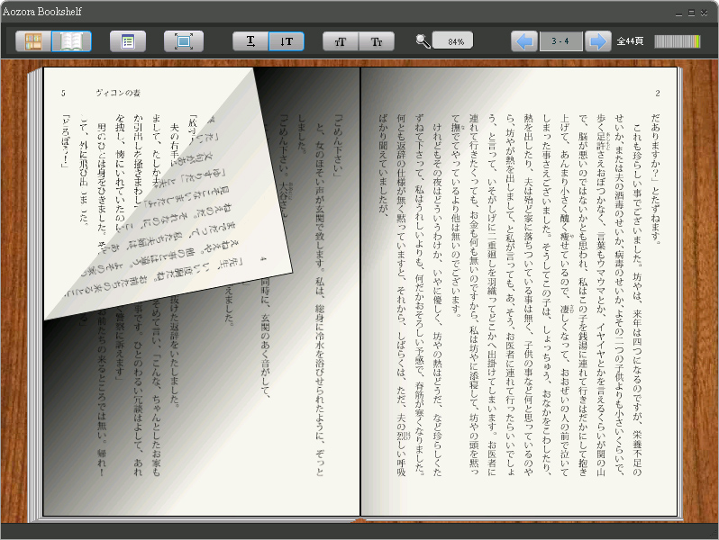
Task: Click the reading progress bar
Action: pos(678,41)
